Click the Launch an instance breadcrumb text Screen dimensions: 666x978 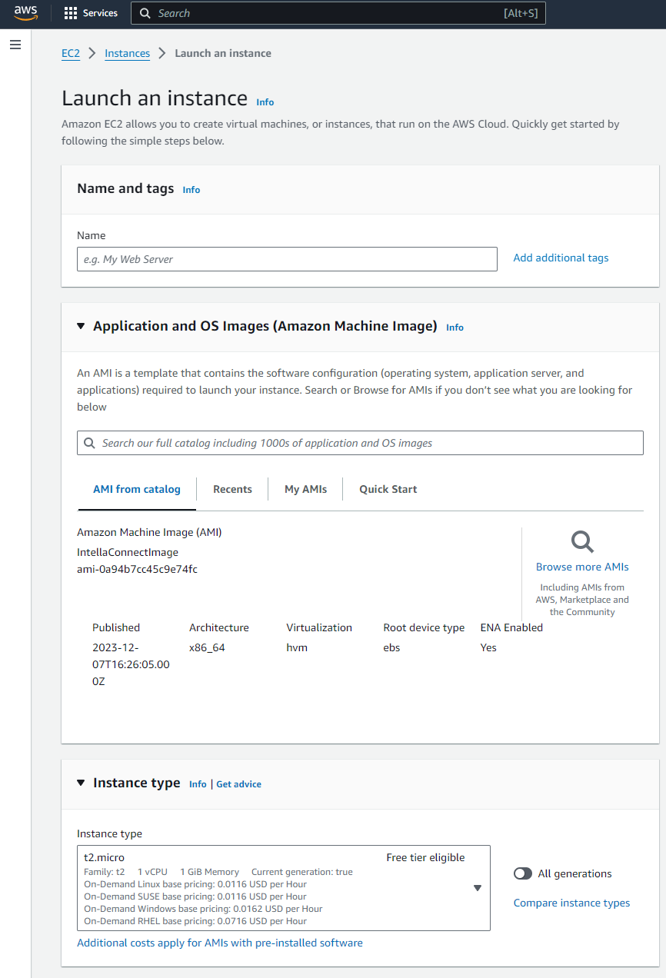coord(223,53)
